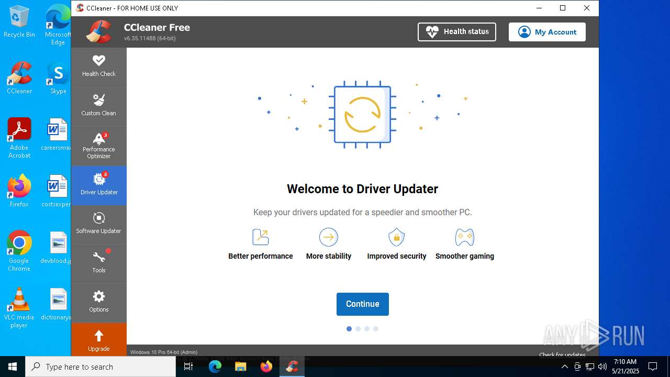This screenshot has width=670, height=377.
Task: Open Task View on taskbar
Action: pyautogui.click(x=189, y=367)
